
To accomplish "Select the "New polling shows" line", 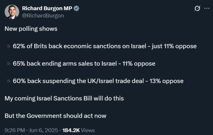I will pyautogui.click(x=31, y=29).
